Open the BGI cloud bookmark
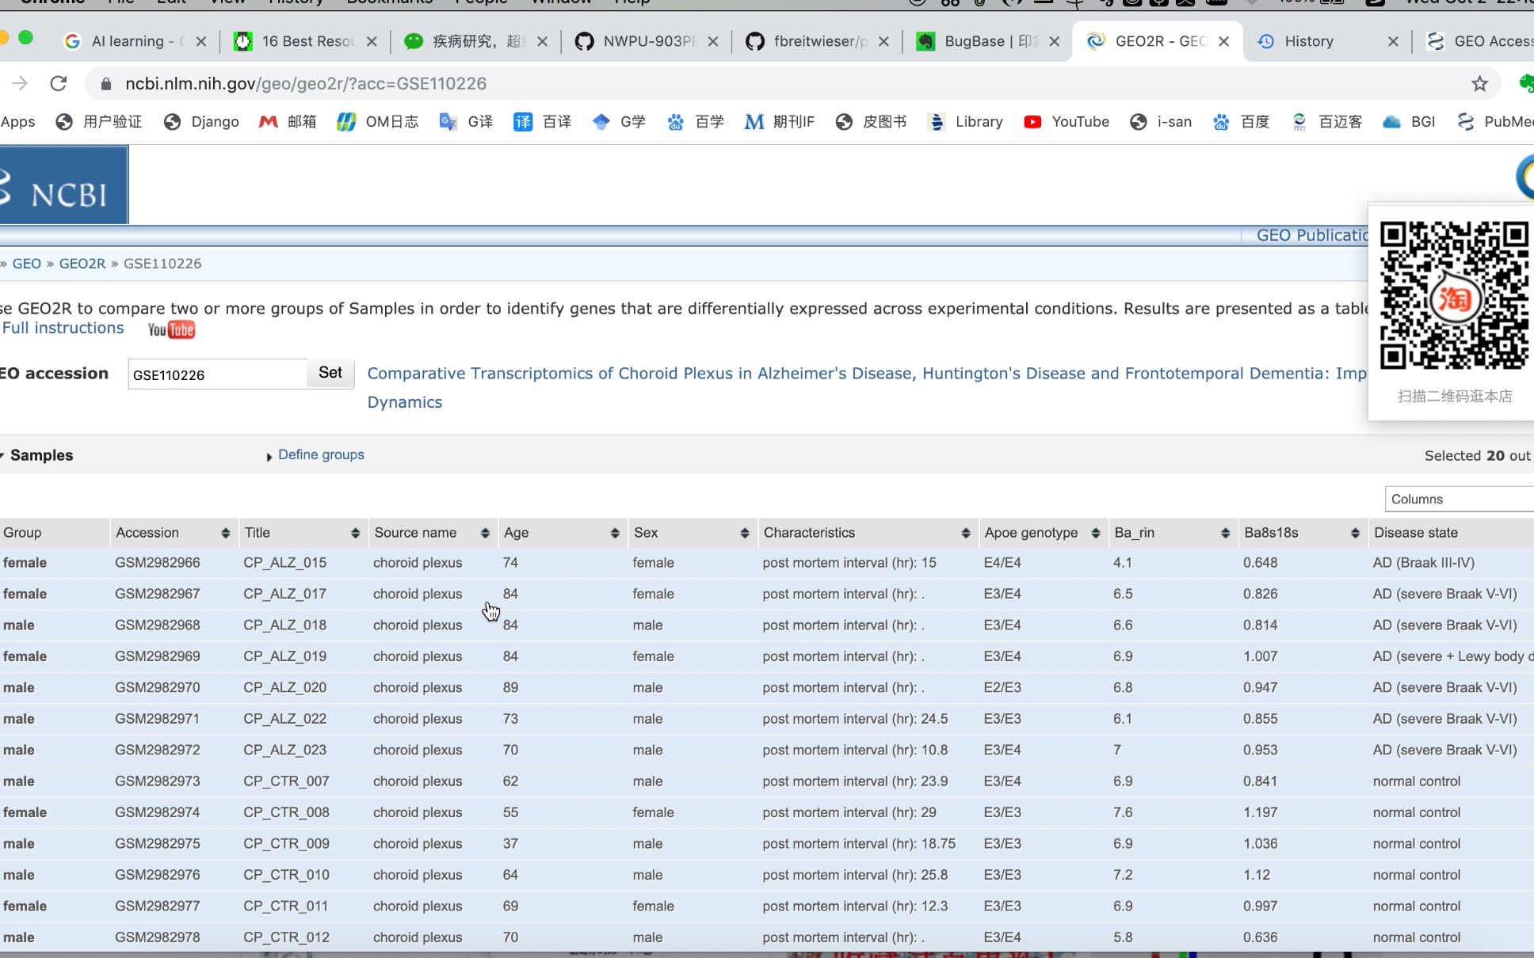Screen dimensions: 1534x958 [x=1410, y=121]
